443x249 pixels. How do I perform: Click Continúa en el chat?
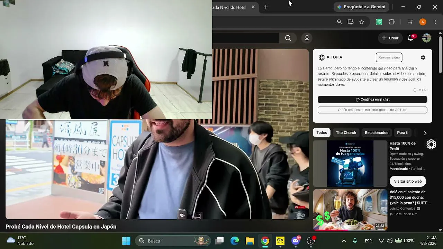[x=372, y=100]
